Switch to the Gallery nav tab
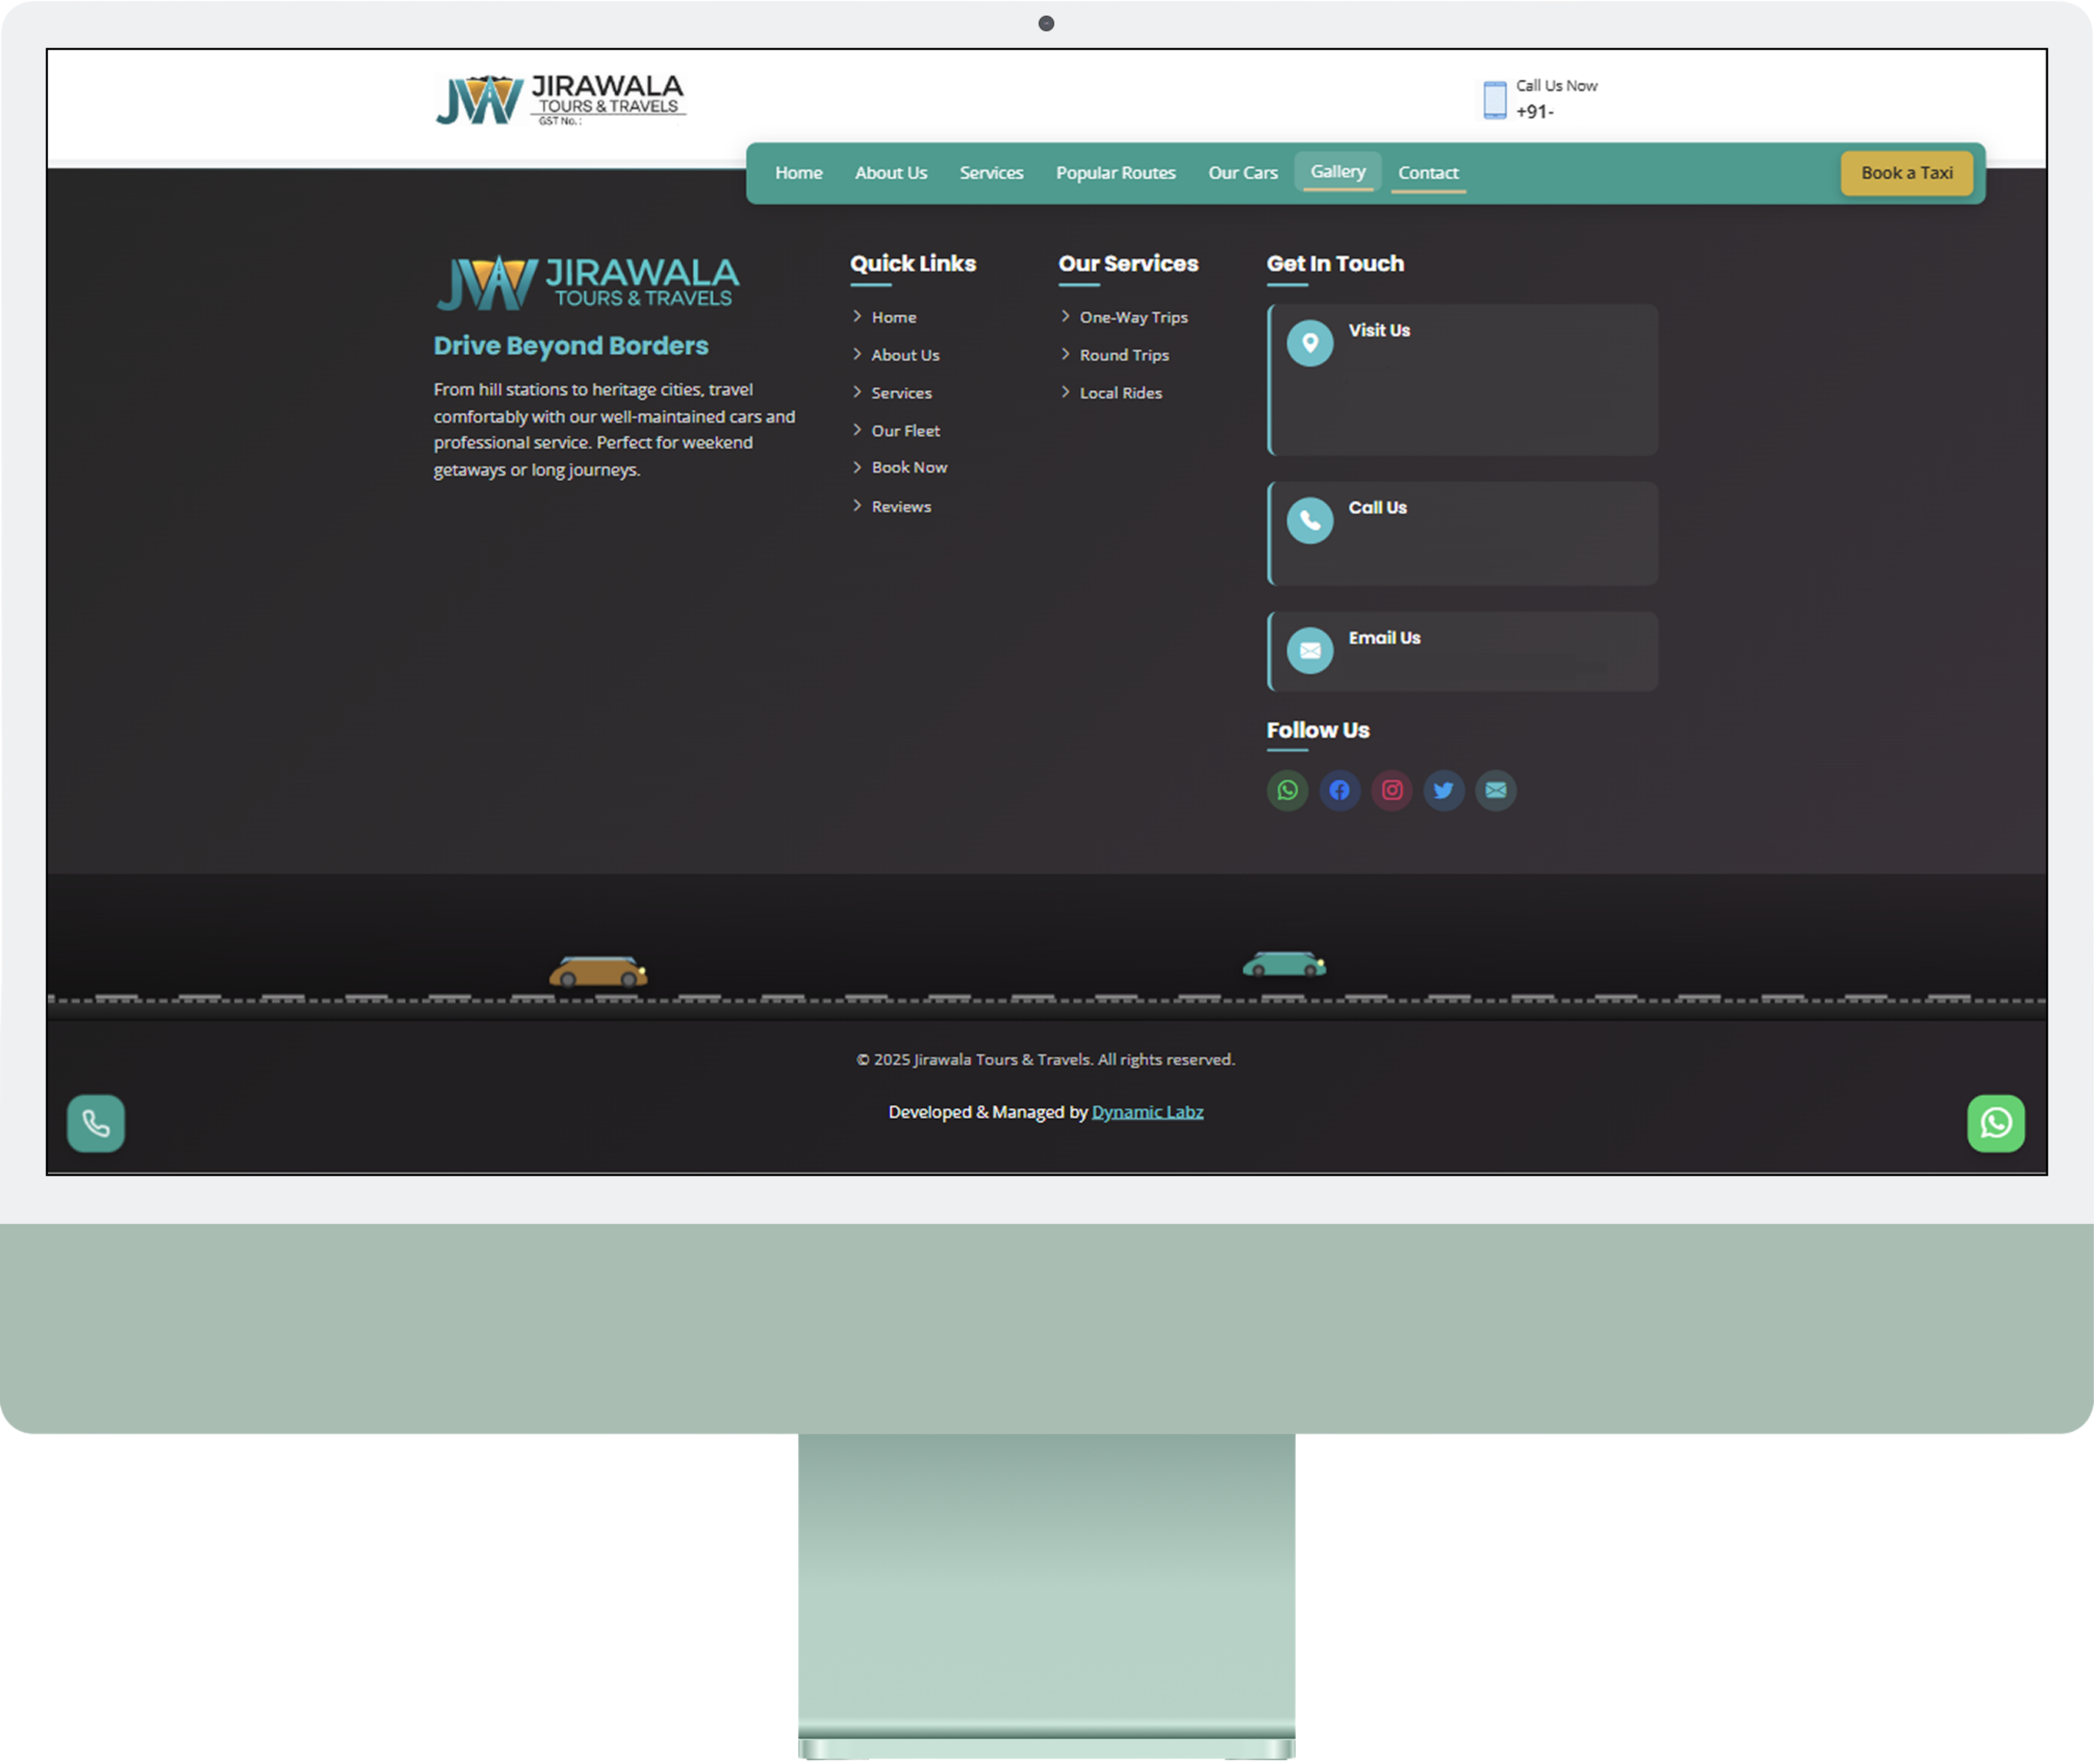This screenshot has width=2094, height=1764. click(x=1338, y=172)
